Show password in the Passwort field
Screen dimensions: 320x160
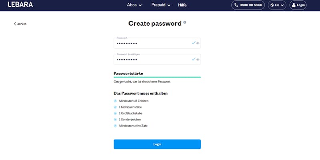pyautogui.click(x=198, y=43)
